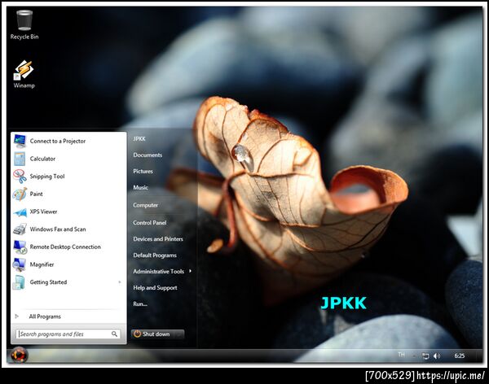The height and width of the screenshot is (384, 489).
Task: Click the Remote Desktop Connection label text
Action: [65, 247]
